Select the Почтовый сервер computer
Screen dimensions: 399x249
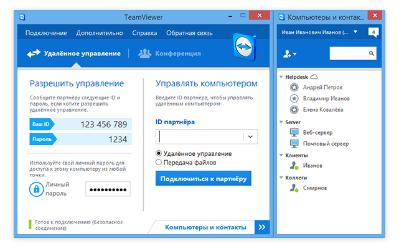326,143
